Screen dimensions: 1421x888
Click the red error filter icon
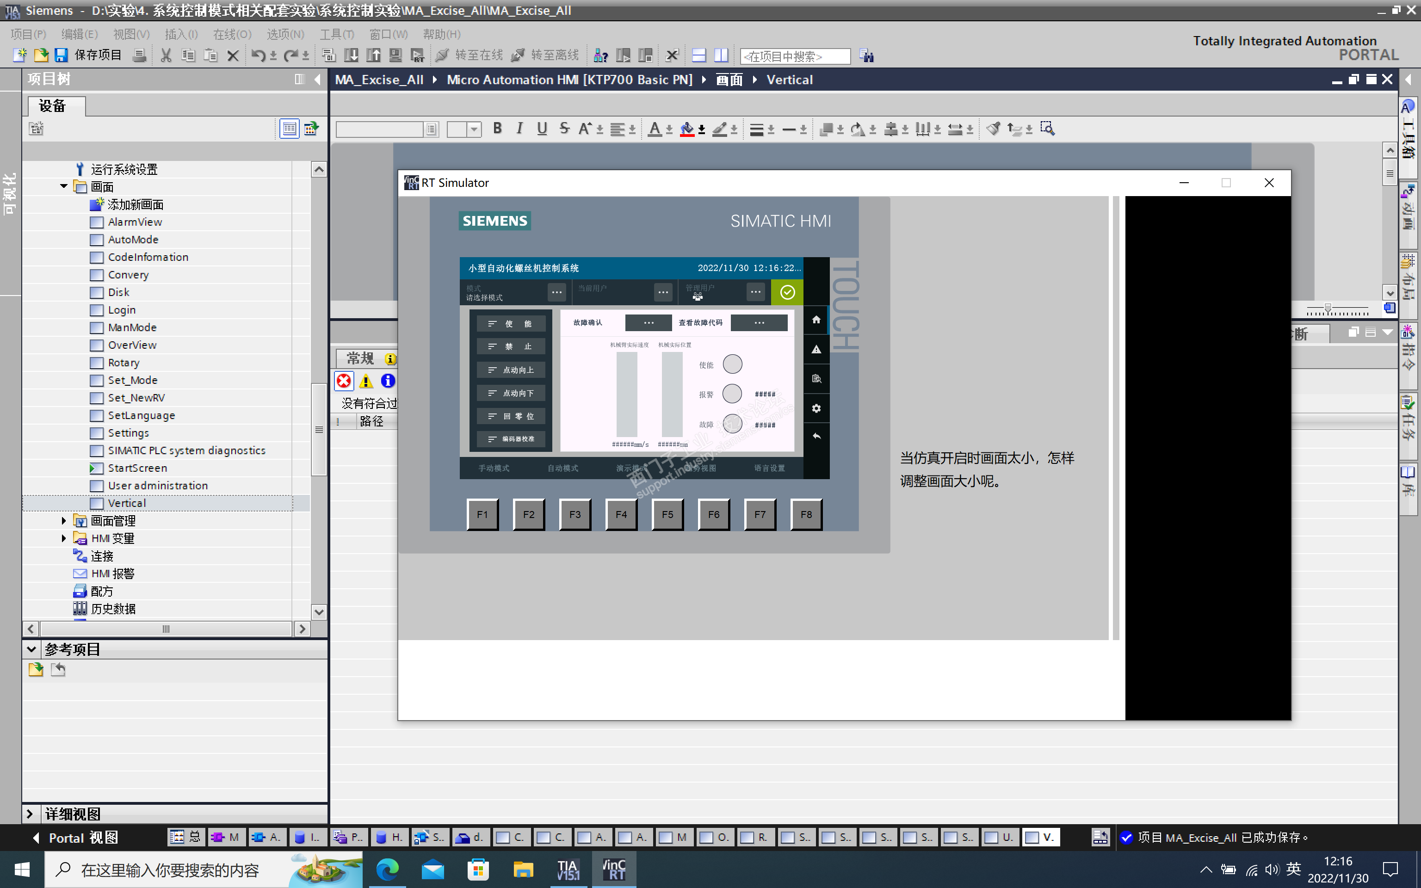tap(344, 381)
